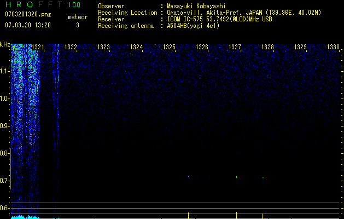Click the 1.1 kHz frequency label
This screenshot has height=219, width=344.
tap(4, 71)
